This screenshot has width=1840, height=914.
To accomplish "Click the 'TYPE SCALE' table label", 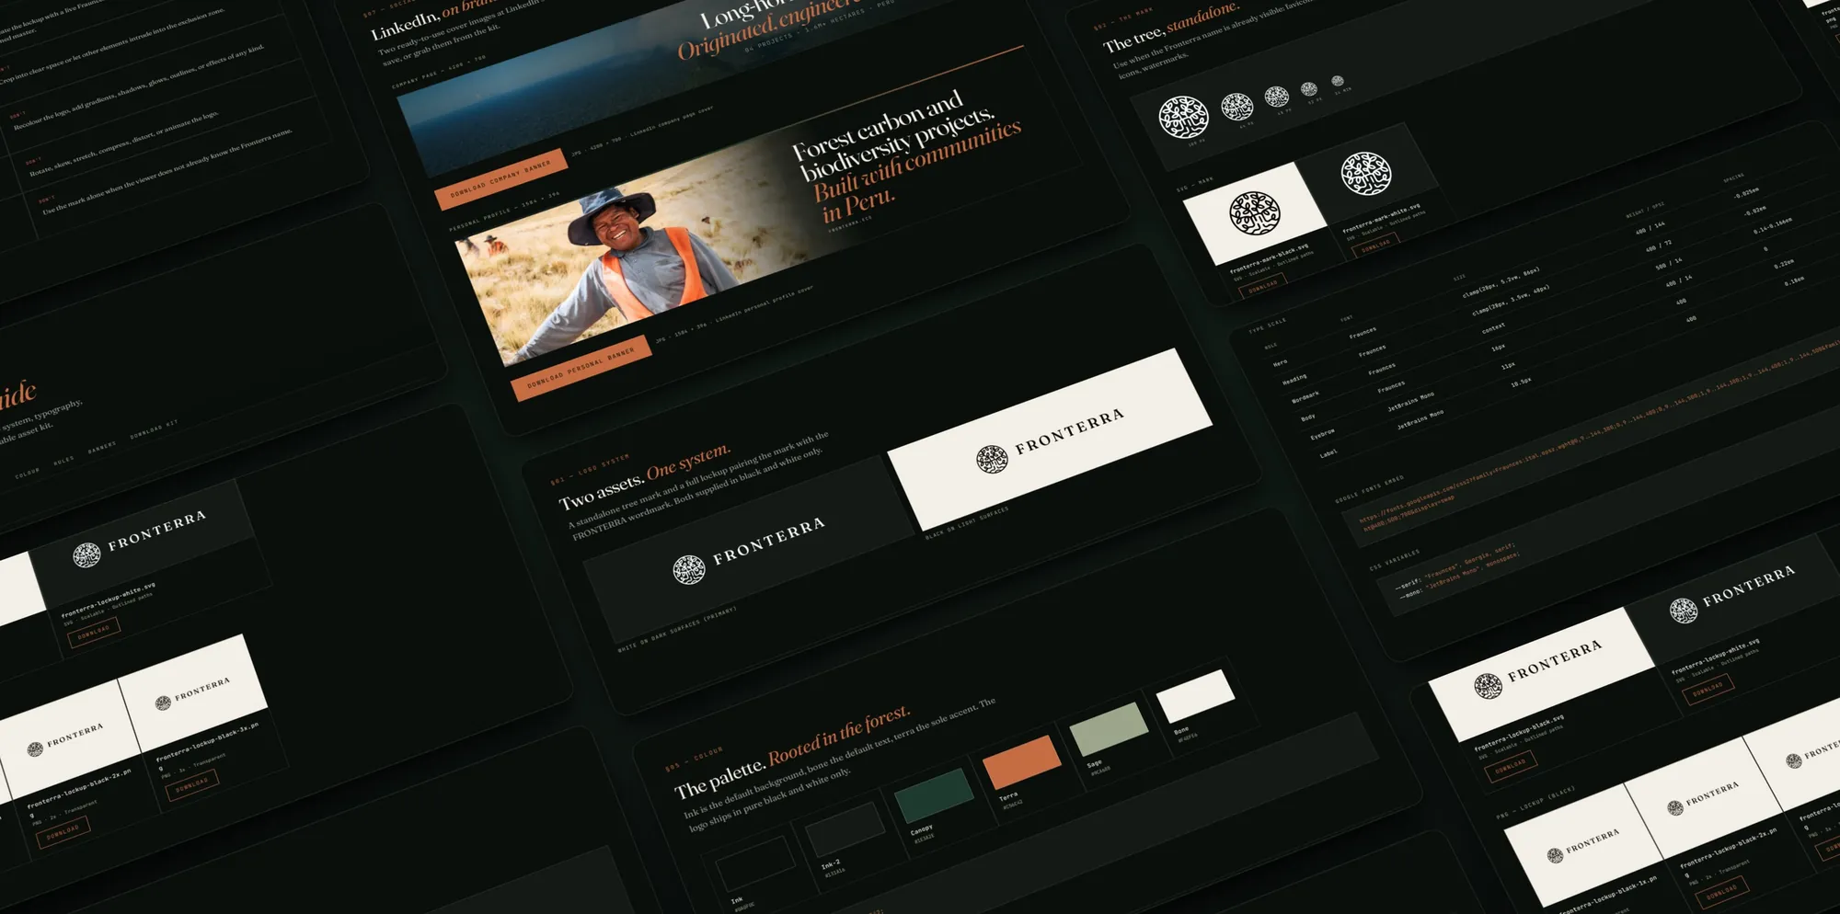I will tap(1268, 326).
